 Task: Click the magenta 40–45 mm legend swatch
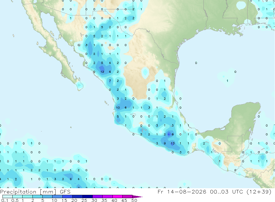[117, 196]
